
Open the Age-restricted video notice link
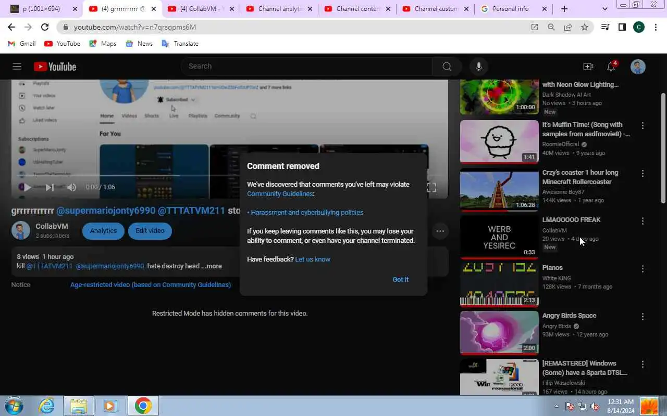151,285
